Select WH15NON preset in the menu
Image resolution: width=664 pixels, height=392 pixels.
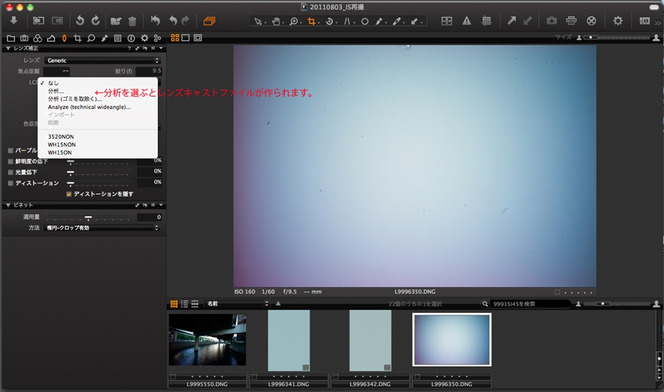[x=62, y=144]
